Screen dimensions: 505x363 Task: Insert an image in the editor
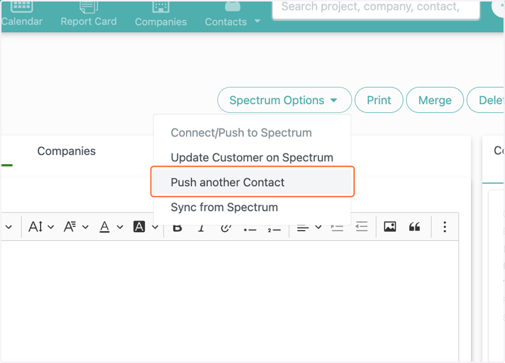[390, 227]
